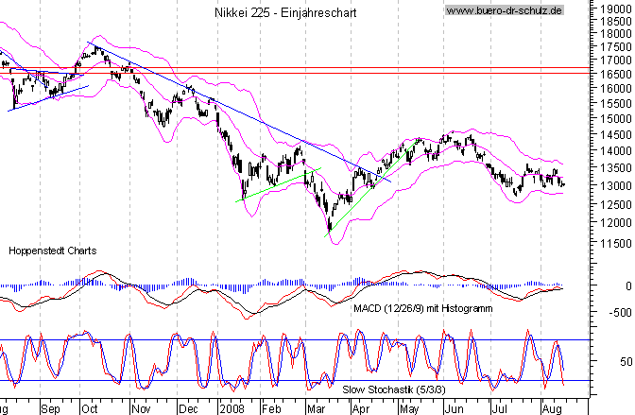The image size is (635, 415).
Task: Select the Jul label on time axis
Action: [x=497, y=410]
